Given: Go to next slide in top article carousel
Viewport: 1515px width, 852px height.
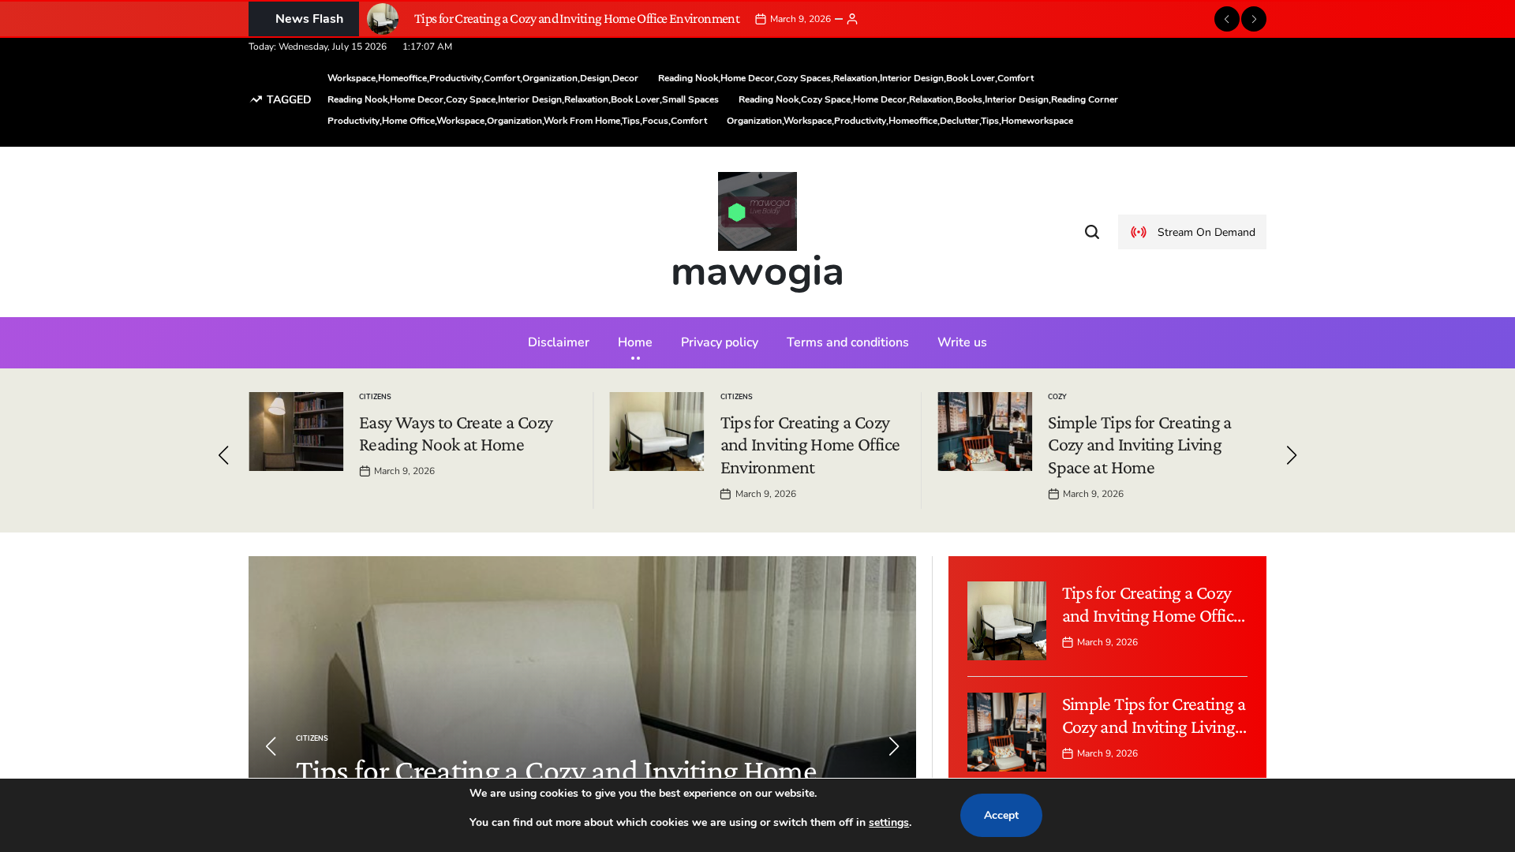Looking at the screenshot, I should [x=1292, y=455].
